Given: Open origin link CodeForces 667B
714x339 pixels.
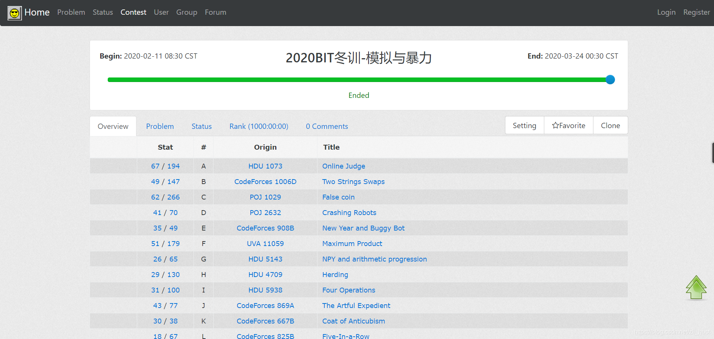Looking at the screenshot, I should click(265, 321).
